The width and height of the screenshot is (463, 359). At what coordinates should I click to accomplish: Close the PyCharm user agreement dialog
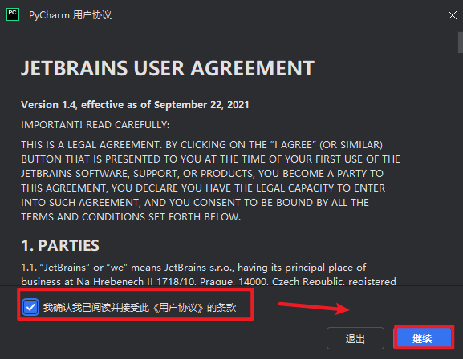tap(452, 15)
